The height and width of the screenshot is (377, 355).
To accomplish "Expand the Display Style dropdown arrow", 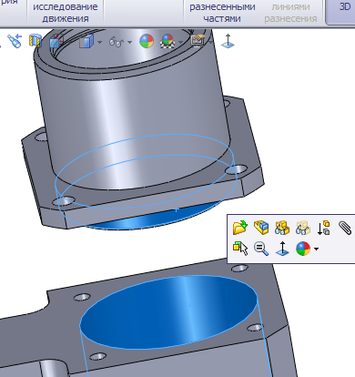I will tap(99, 42).
